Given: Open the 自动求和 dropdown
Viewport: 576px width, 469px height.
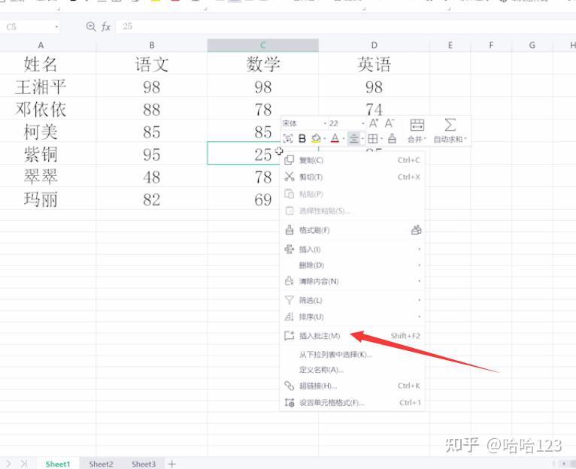Looking at the screenshot, I should click(450, 140).
